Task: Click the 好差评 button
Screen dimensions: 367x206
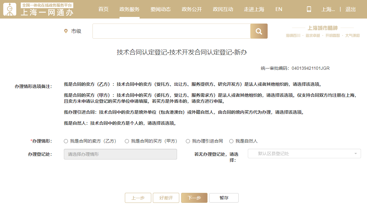Action: click(166, 198)
